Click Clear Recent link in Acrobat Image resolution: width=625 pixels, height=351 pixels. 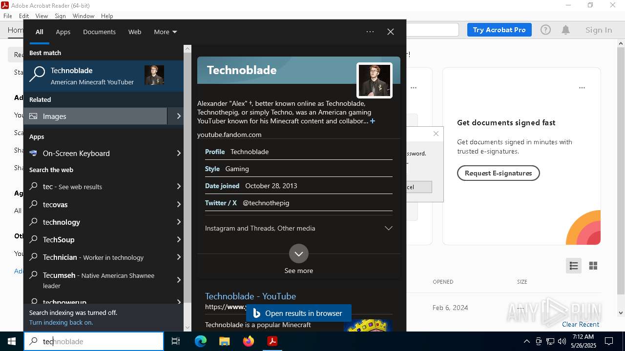(581, 324)
